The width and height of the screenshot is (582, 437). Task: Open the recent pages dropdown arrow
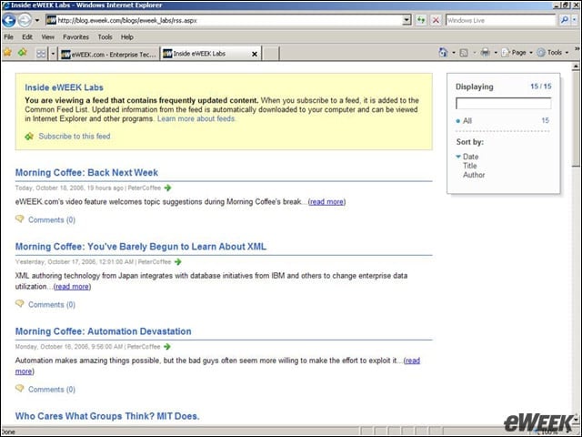click(37, 20)
